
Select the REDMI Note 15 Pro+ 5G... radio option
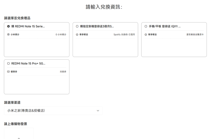tap(8, 63)
